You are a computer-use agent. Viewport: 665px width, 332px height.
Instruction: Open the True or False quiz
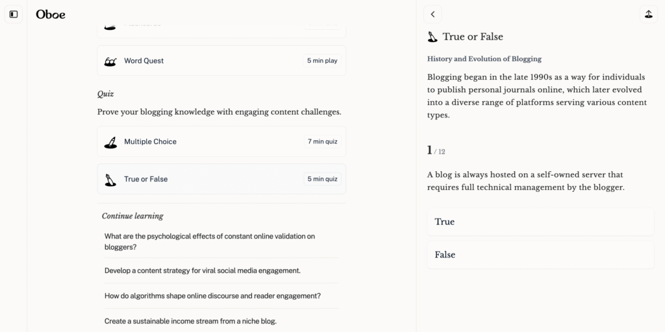[221, 179]
